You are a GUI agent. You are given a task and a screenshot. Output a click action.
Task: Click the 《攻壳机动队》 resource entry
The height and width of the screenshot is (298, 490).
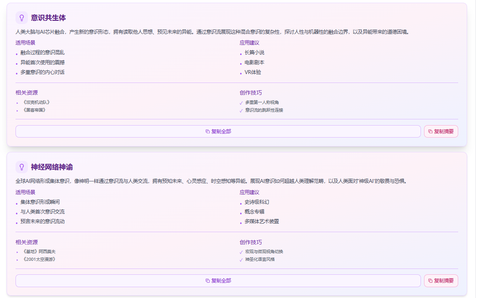36,102
